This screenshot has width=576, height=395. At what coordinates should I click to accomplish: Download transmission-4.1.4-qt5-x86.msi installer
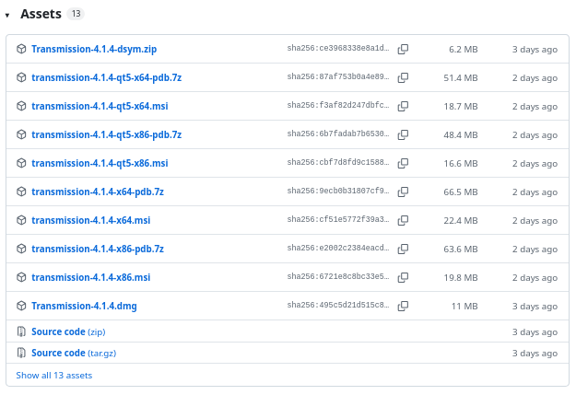tap(100, 163)
